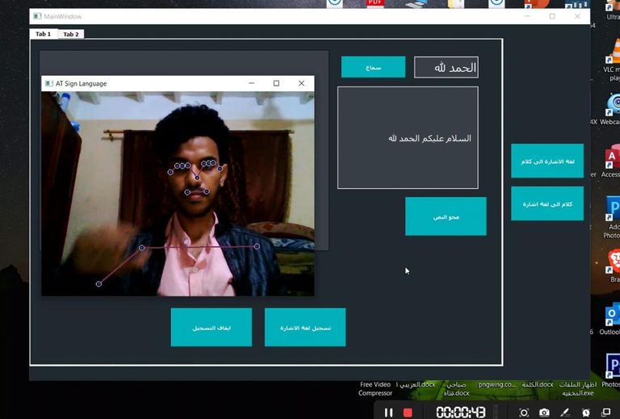Click the ايقاف التسجيل stop recording button
The width and height of the screenshot is (620, 419).
tap(212, 327)
